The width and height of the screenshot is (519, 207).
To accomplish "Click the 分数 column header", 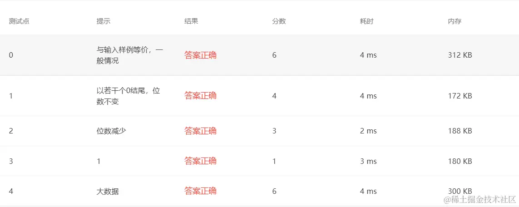I will pyautogui.click(x=279, y=21).
